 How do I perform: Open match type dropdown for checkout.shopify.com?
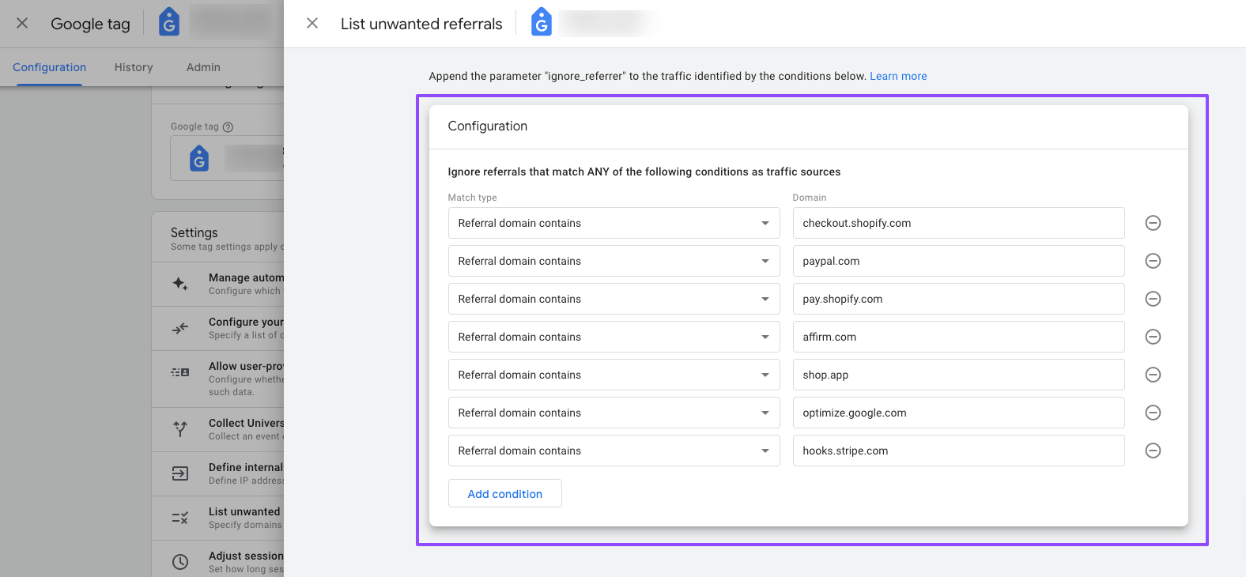(x=614, y=223)
